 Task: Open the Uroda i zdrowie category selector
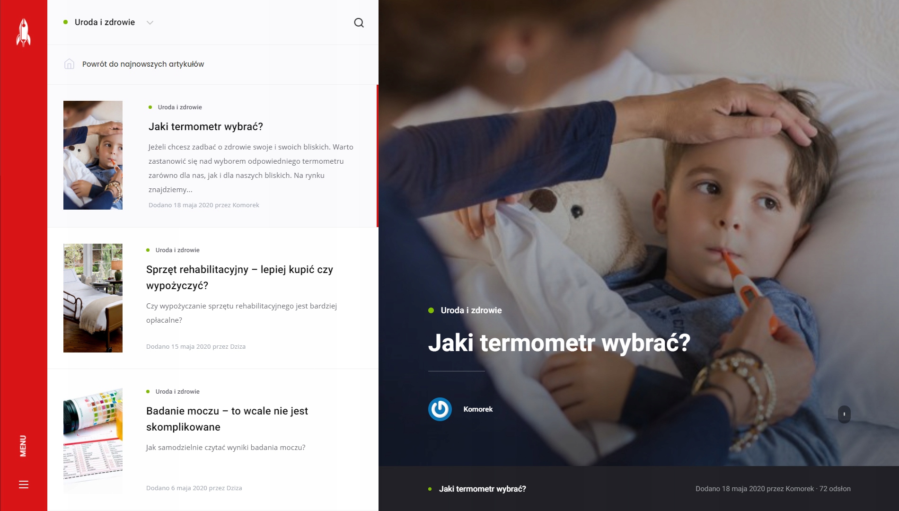109,22
